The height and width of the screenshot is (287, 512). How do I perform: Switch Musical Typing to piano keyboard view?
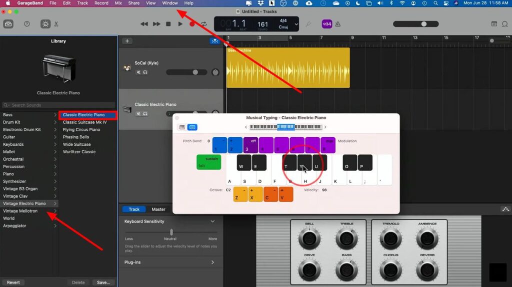click(182, 127)
